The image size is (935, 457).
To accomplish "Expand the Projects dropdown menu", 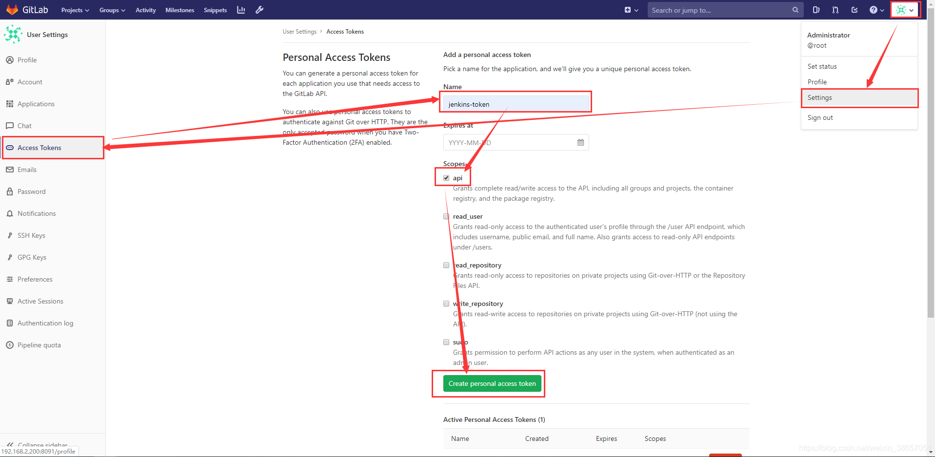I will coord(75,10).
